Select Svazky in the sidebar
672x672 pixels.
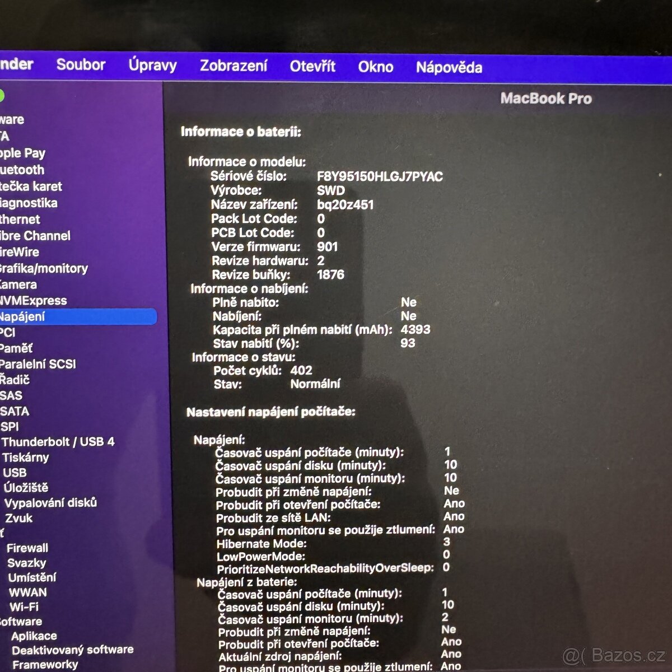coord(27,563)
